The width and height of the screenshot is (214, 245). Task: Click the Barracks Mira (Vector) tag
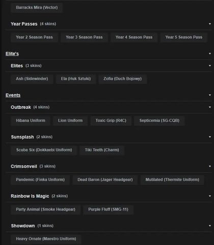(37, 8)
